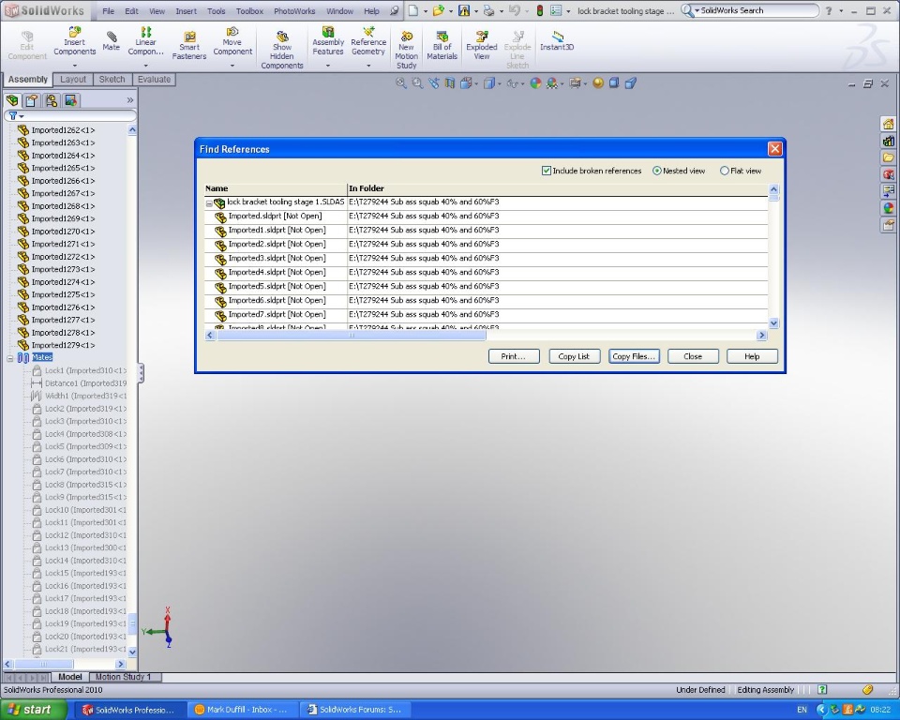Select the Nested view radio button

[x=656, y=171]
